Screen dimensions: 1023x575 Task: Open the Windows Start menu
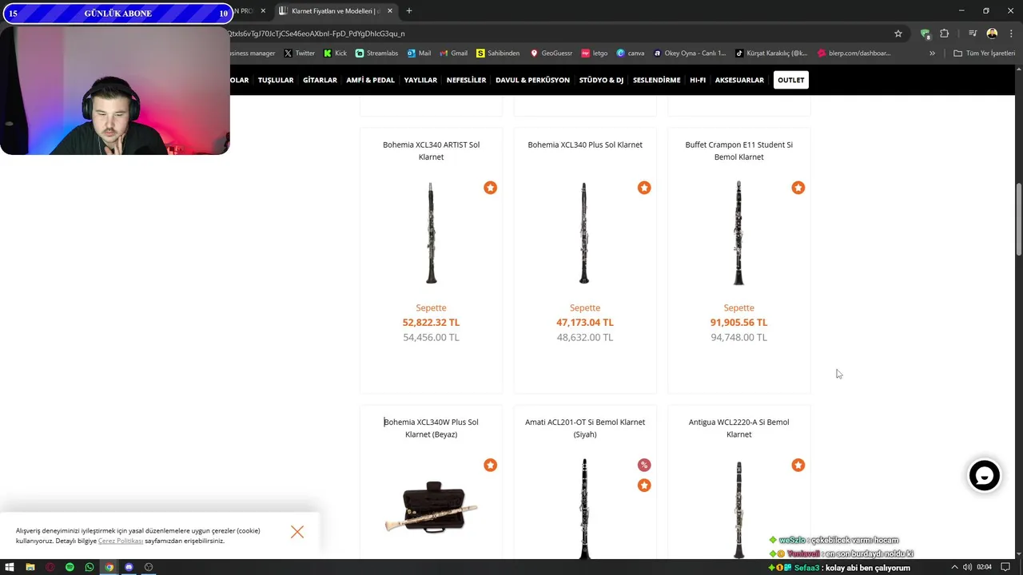click(x=10, y=567)
